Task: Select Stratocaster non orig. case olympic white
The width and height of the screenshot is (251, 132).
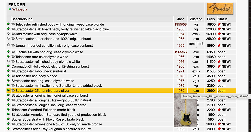Action: click(x=43, y=81)
